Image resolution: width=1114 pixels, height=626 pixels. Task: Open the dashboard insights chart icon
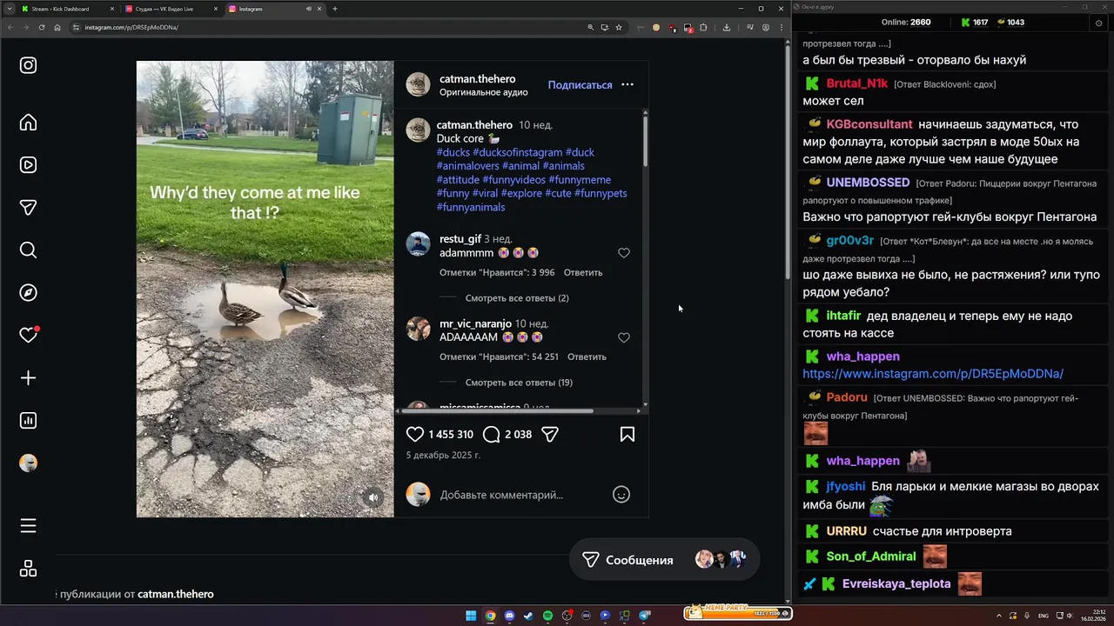coord(28,421)
